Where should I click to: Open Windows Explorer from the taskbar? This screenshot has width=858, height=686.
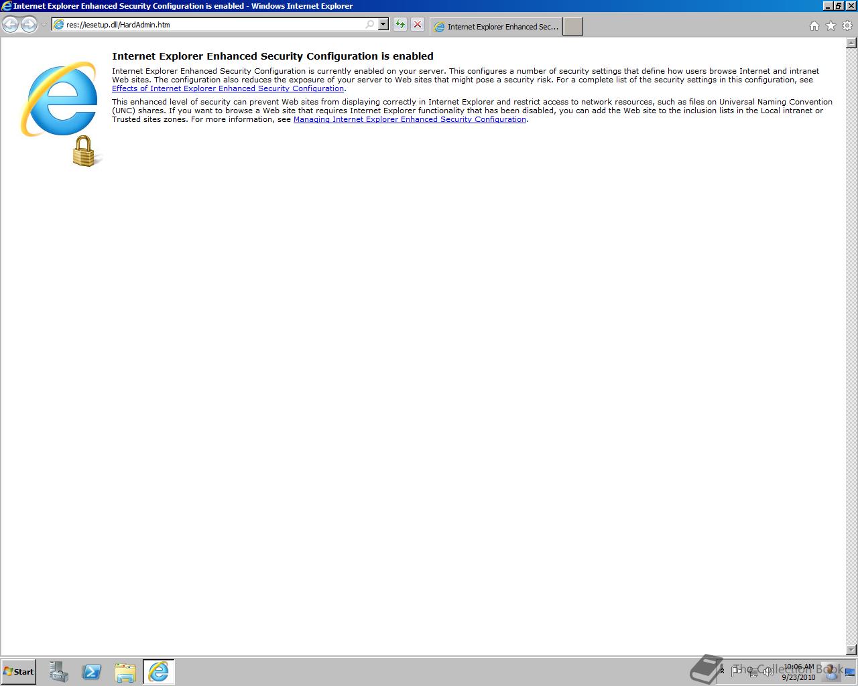(x=125, y=672)
